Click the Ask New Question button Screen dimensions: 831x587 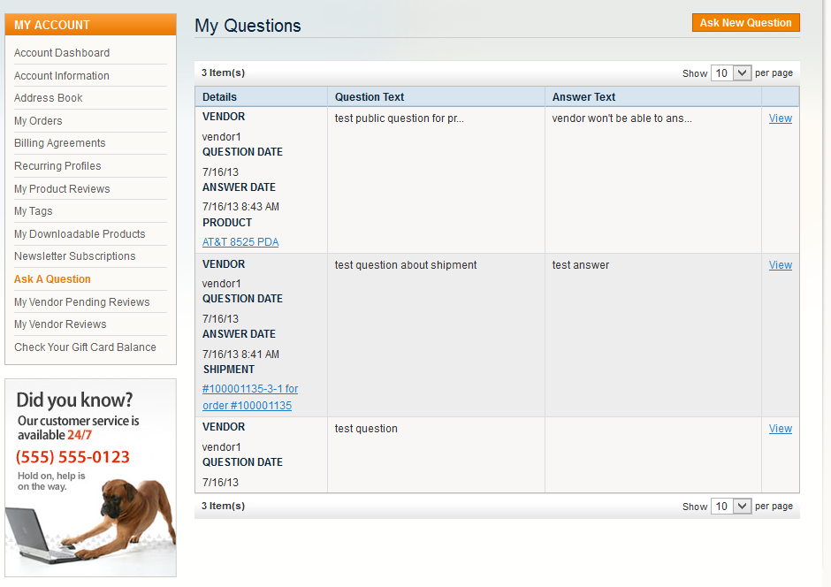point(745,23)
